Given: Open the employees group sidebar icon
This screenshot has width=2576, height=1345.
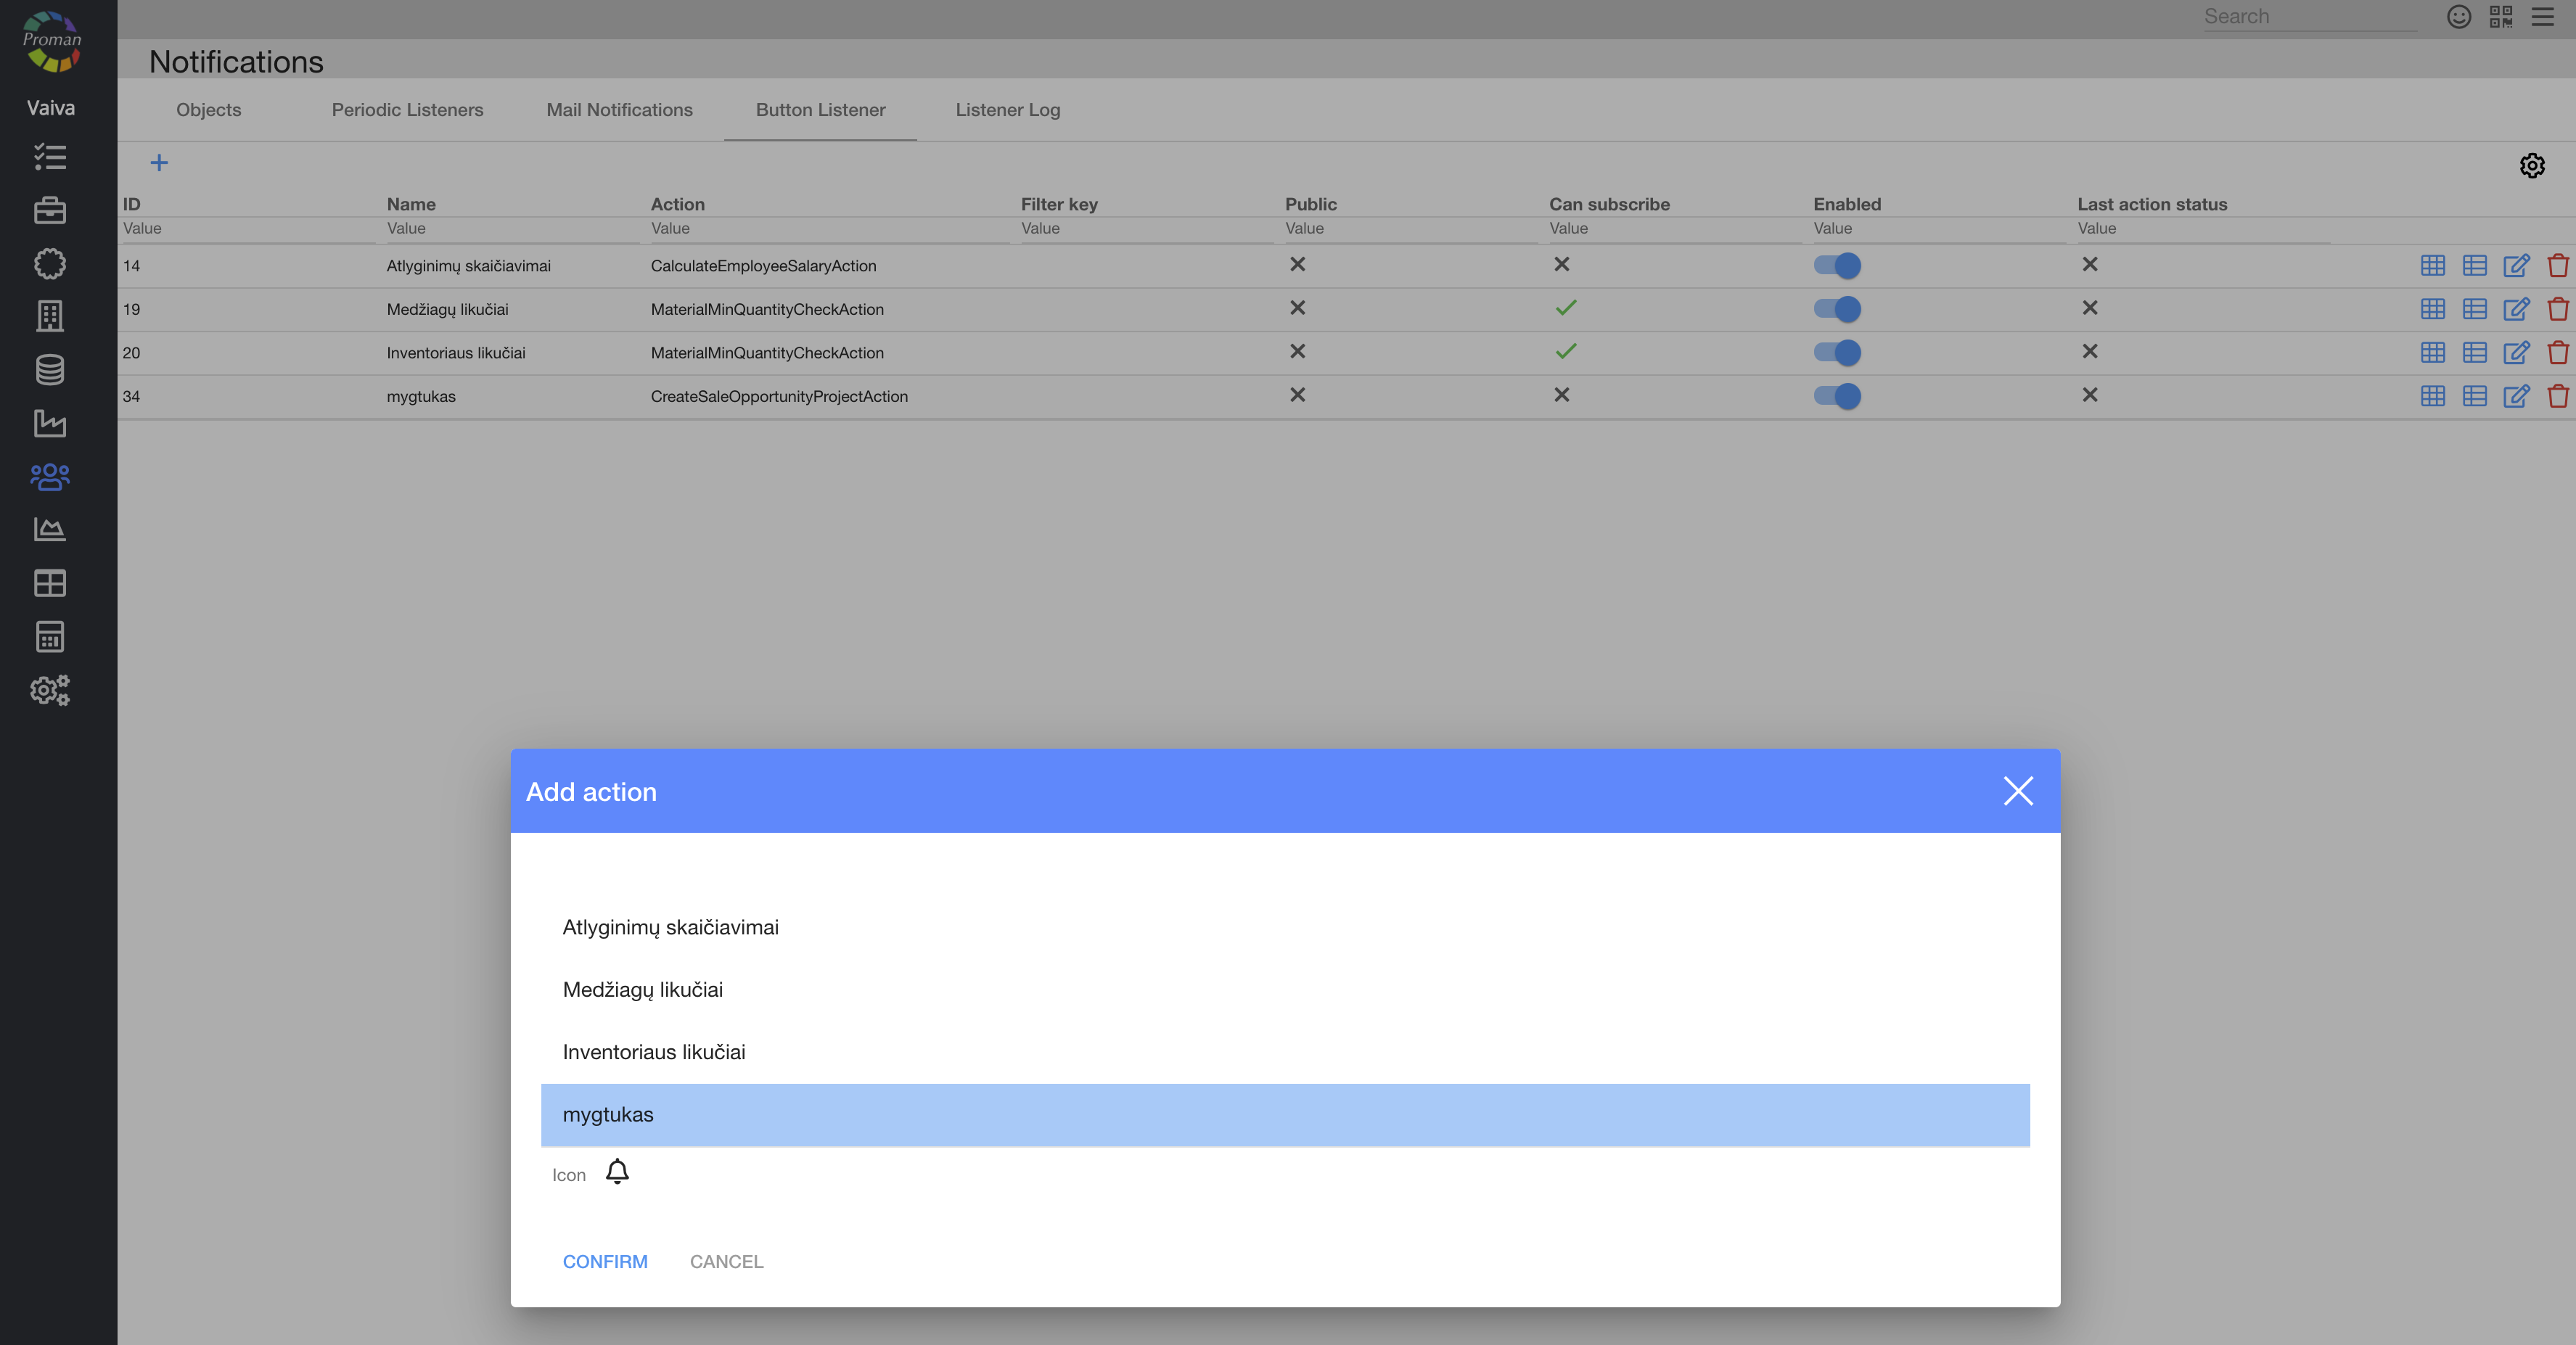Looking at the screenshot, I should (x=49, y=477).
